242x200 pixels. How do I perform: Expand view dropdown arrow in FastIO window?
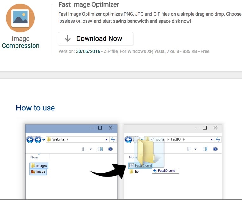coord(195,149)
